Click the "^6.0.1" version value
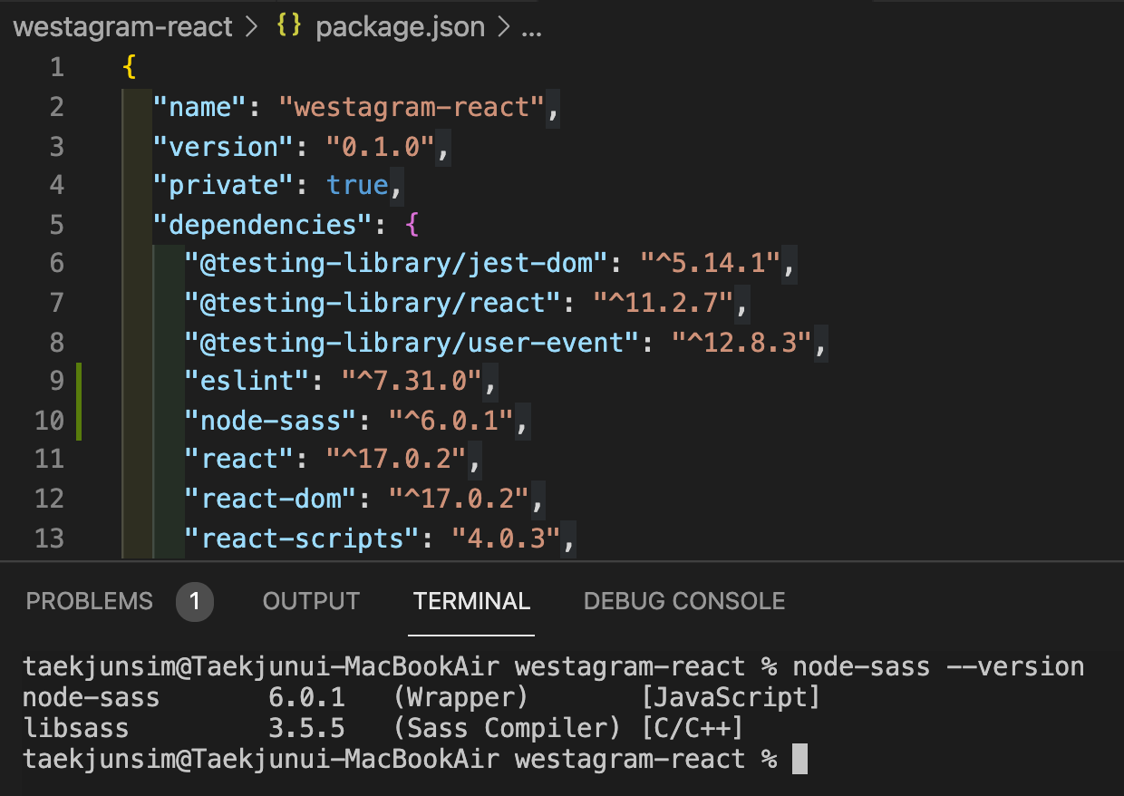Viewport: 1124px width, 796px height. click(451, 421)
